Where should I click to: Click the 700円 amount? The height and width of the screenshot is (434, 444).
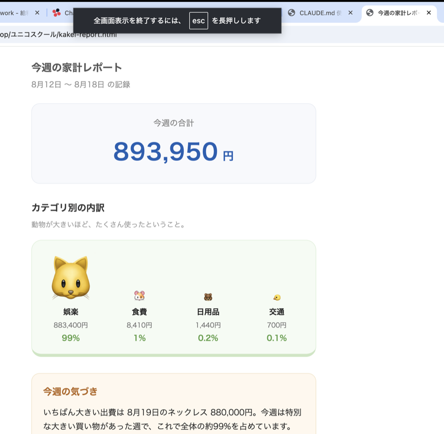click(277, 325)
